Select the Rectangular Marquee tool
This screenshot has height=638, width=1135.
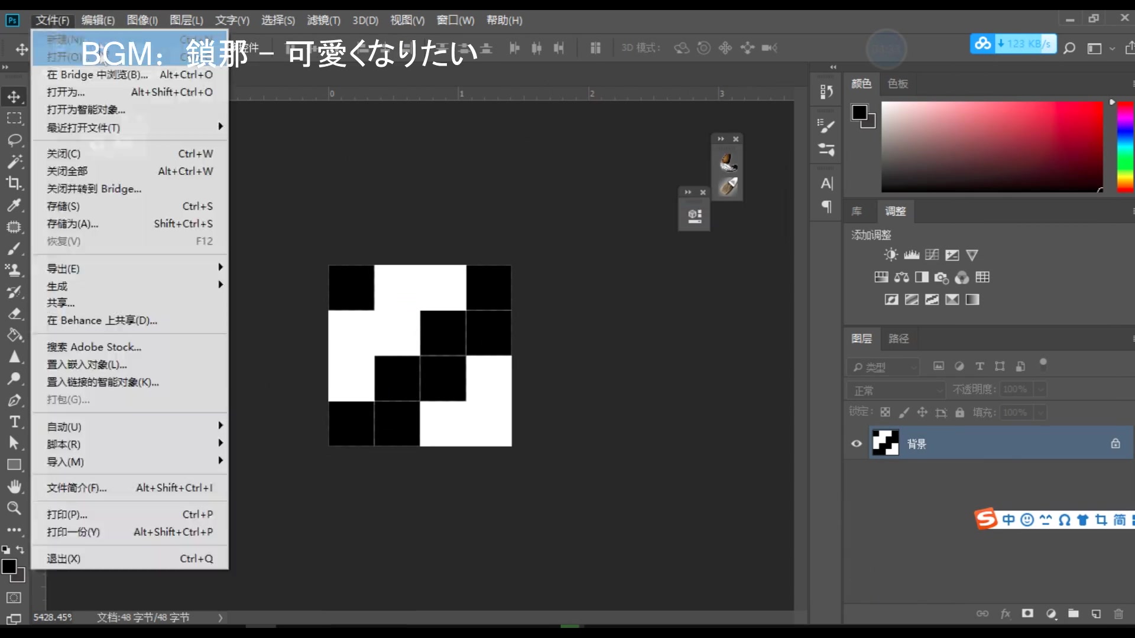click(x=14, y=118)
